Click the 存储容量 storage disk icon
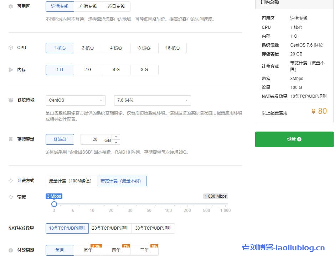Screen dimensions: 334x261 click(10, 139)
